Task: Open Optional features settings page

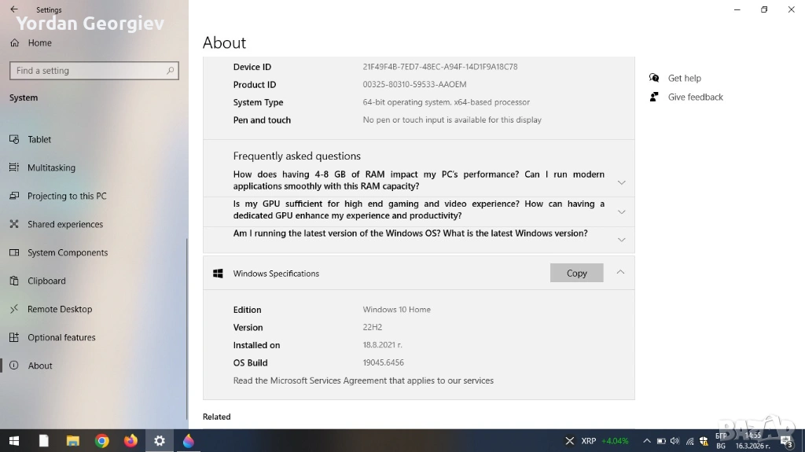Action: pyautogui.click(x=61, y=337)
